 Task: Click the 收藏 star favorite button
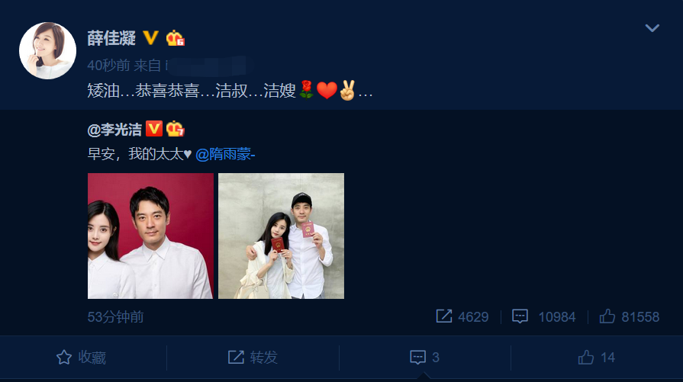click(82, 357)
